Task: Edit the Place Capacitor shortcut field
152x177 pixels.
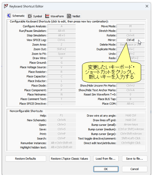Action: click(61, 76)
